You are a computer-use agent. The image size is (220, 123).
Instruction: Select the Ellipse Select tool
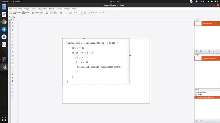[12, 38]
